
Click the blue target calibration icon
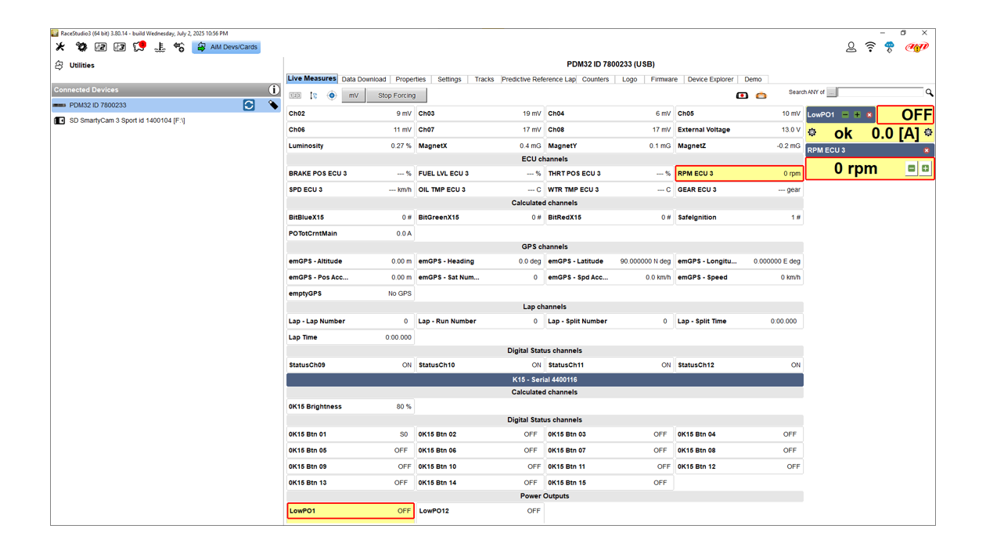click(x=332, y=95)
